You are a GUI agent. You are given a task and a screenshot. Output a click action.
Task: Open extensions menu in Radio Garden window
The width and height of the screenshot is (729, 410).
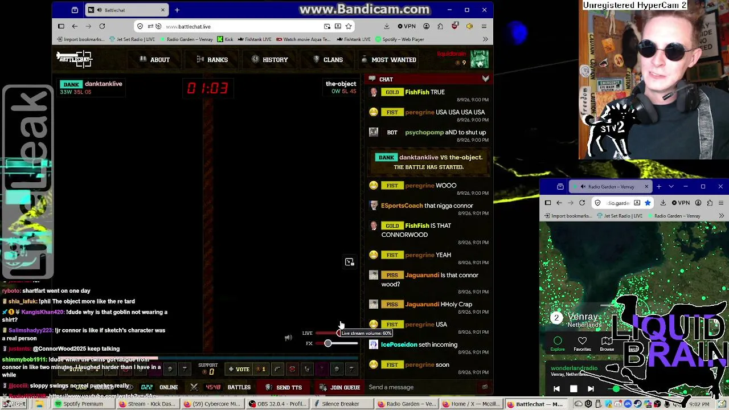pyautogui.click(x=709, y=203)
